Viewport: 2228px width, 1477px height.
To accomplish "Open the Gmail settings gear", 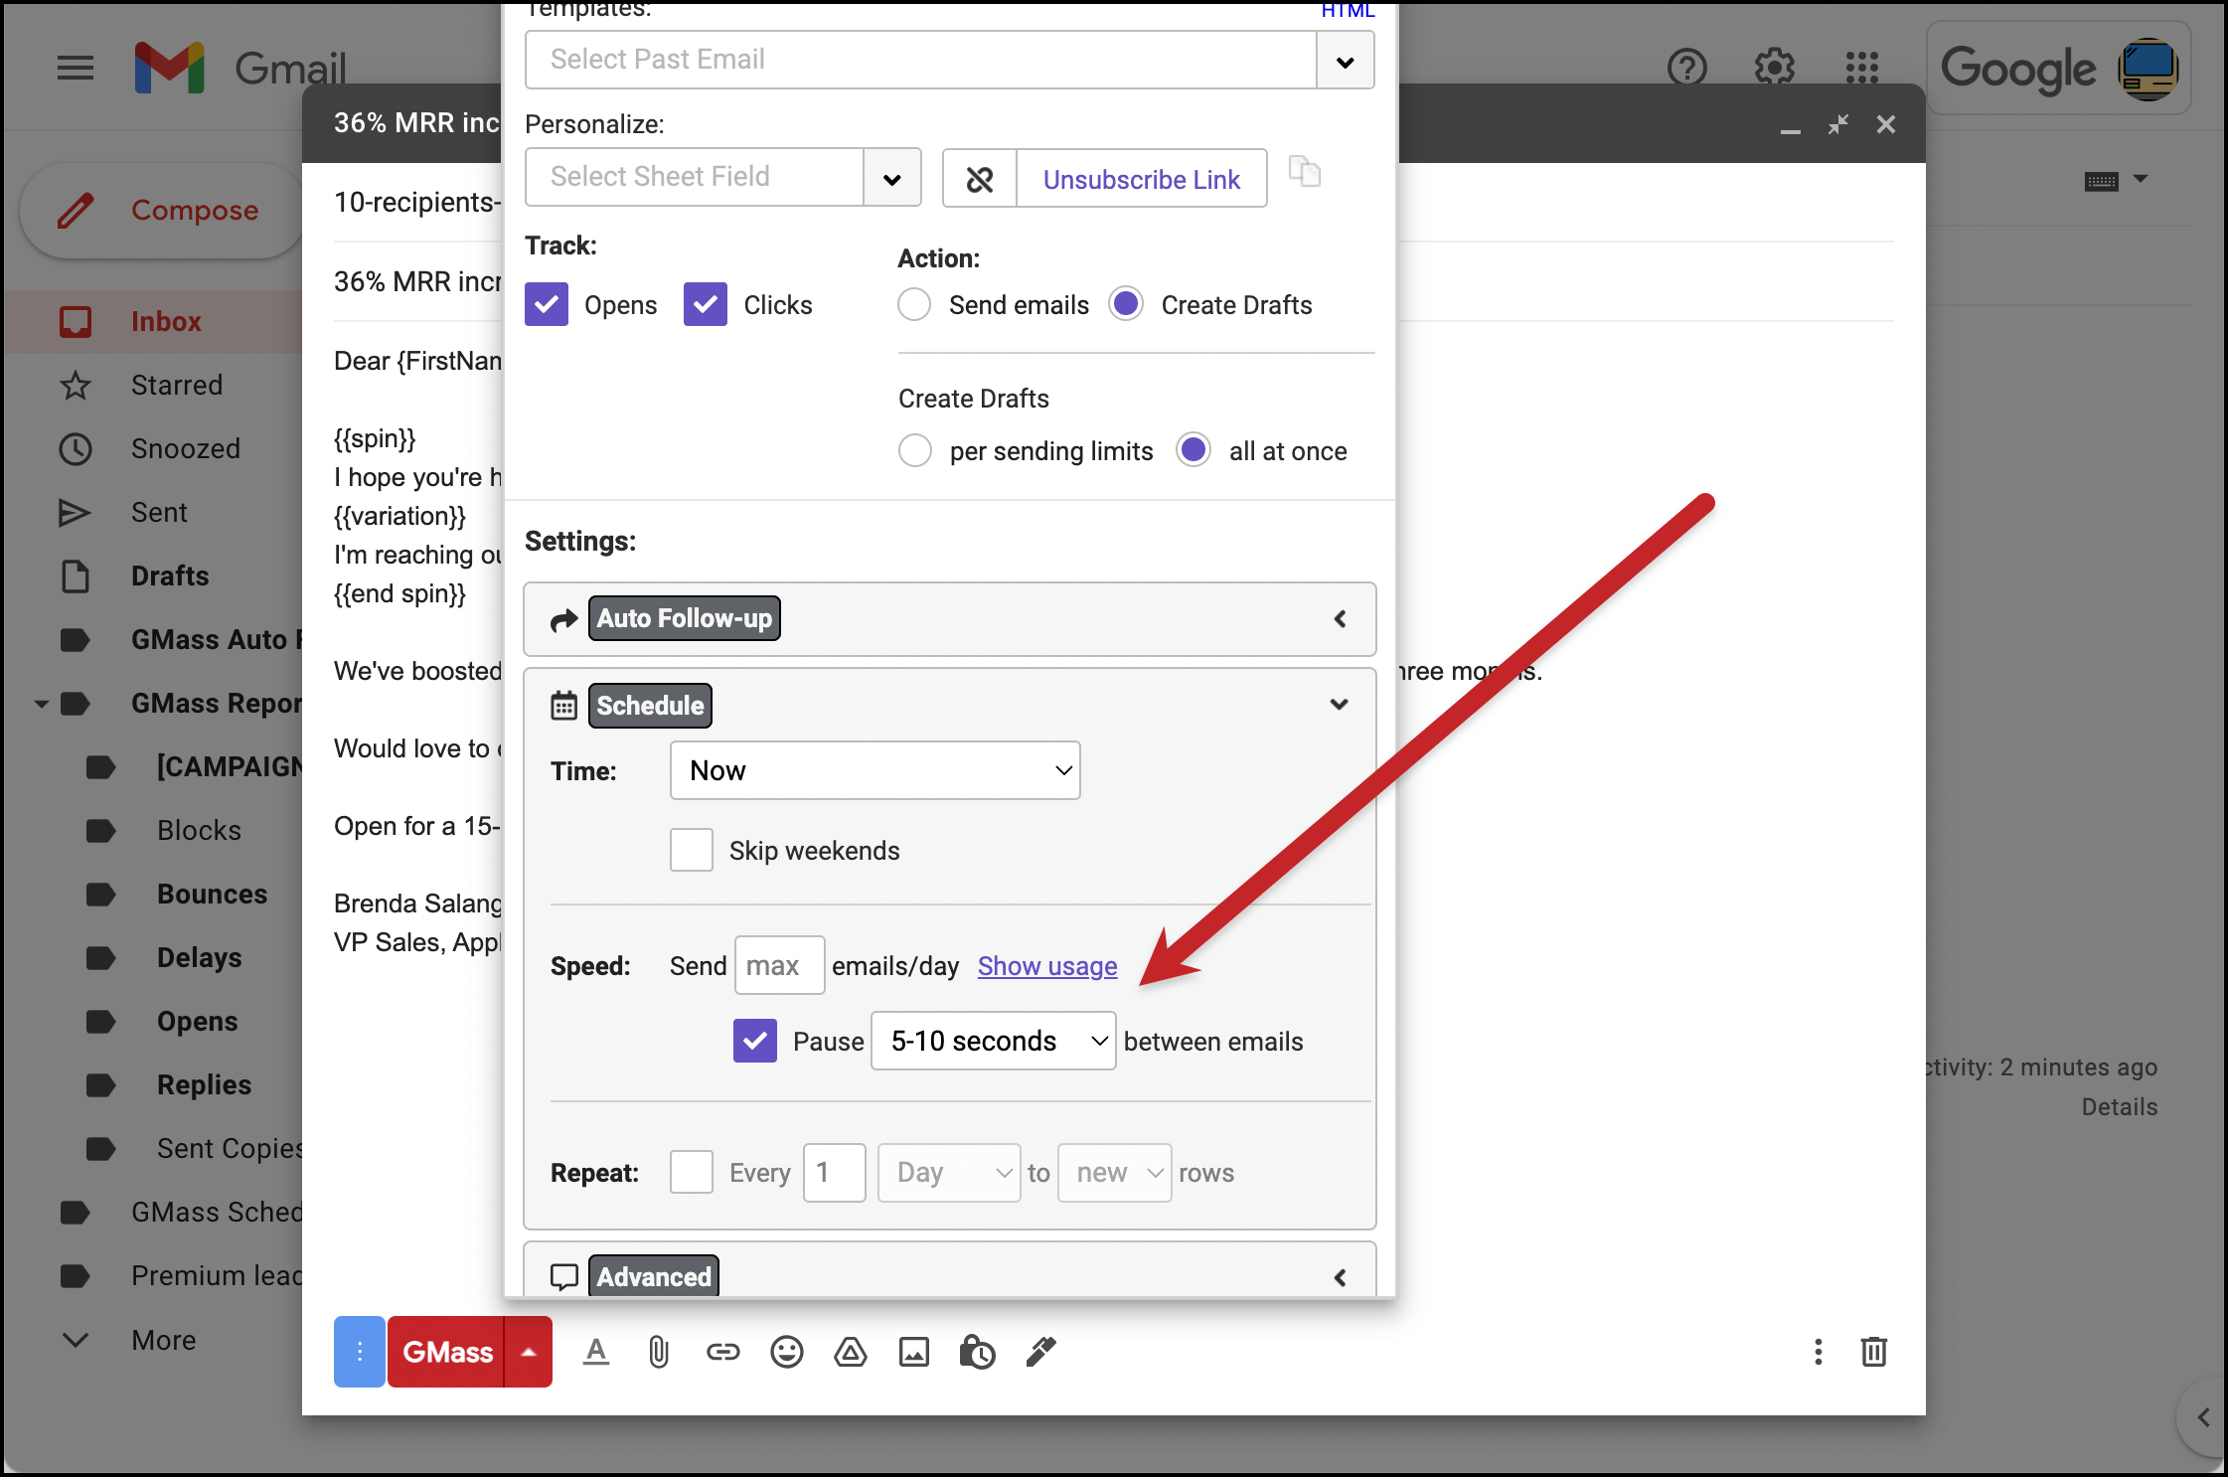I will [x=1774, y=69].
